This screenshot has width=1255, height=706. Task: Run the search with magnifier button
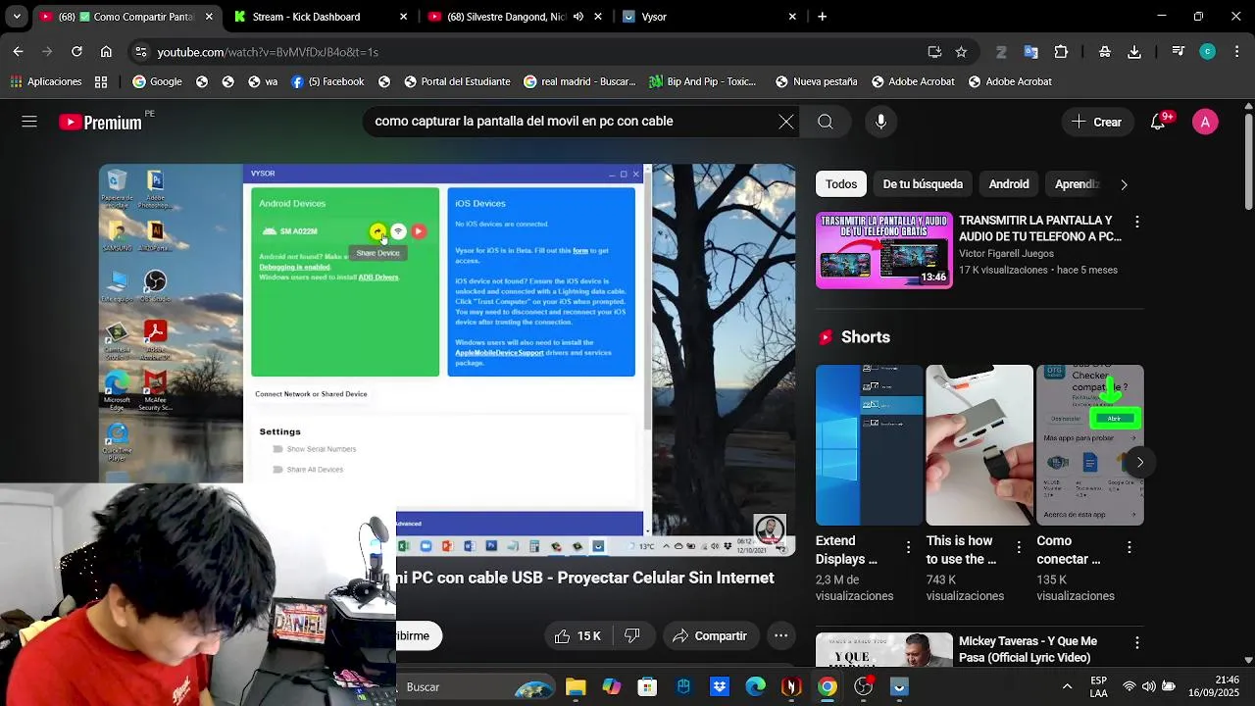826,122
